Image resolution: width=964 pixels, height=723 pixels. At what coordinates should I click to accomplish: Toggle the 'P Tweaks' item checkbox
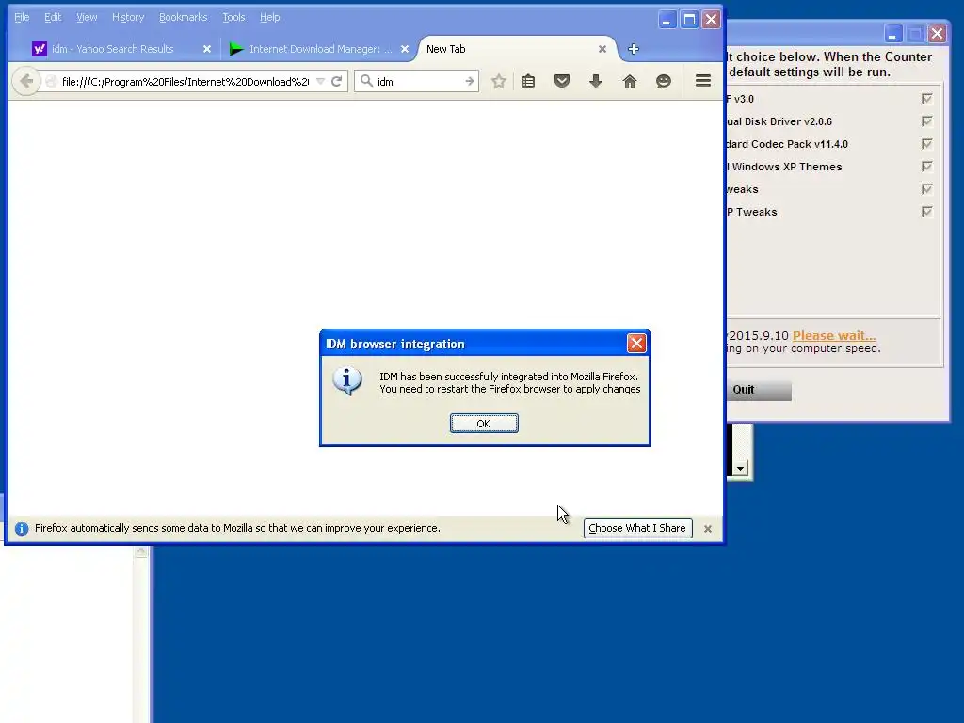[927, 212]
